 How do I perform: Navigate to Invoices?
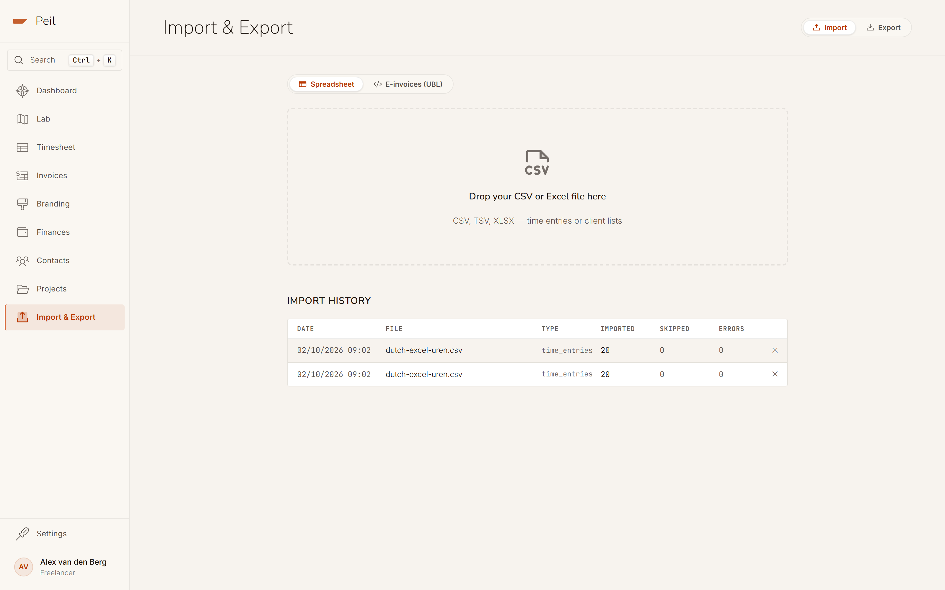tap(65, 176)
